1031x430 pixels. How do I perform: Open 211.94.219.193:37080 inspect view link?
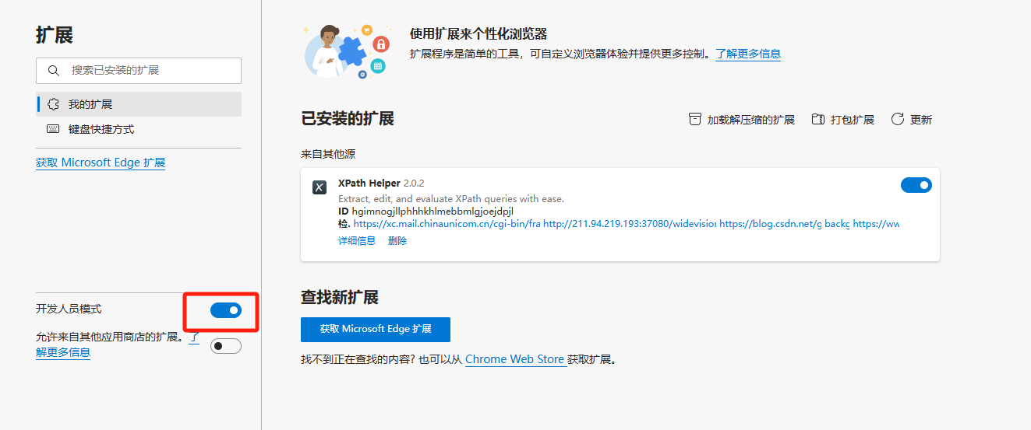point(630,224)
